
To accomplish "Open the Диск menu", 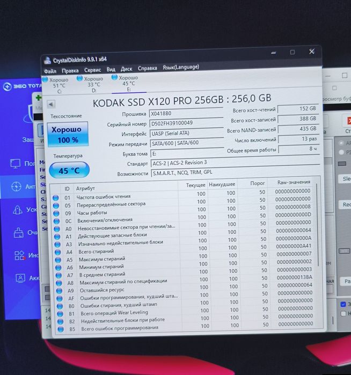I will pos(126,69).
